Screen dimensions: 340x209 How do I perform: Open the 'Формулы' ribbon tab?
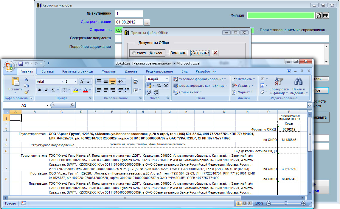click(x=109, y=71)
